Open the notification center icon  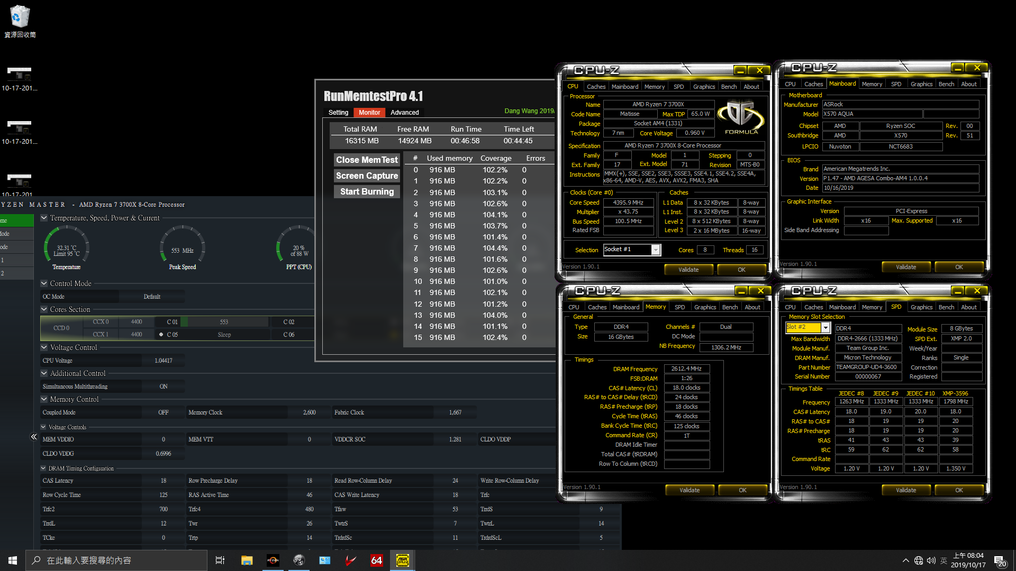[1000, 561]
